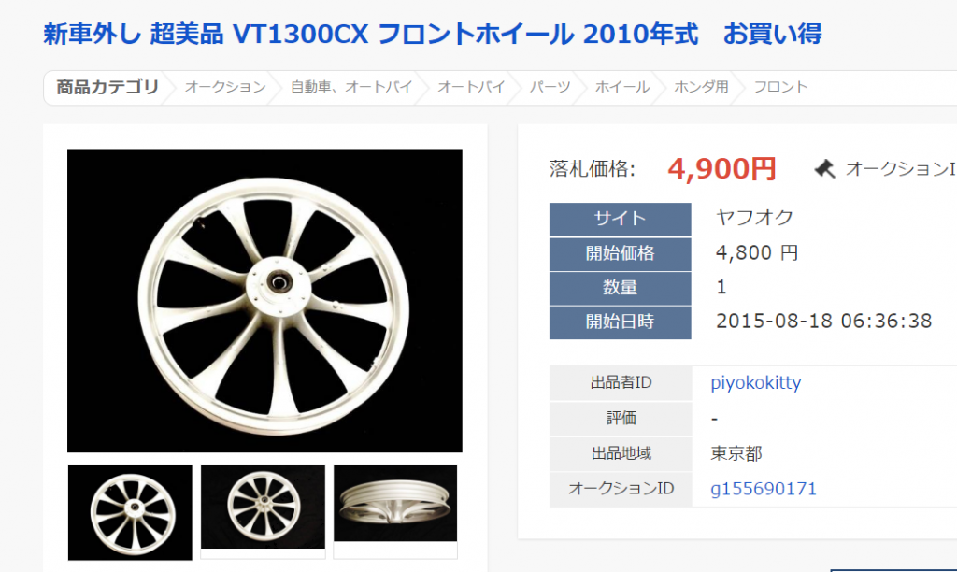Go to ホンダ用 breadcrumb
The width and height of the screenshot is (957, 572).
pyautogui.click(x=701, y=87)
